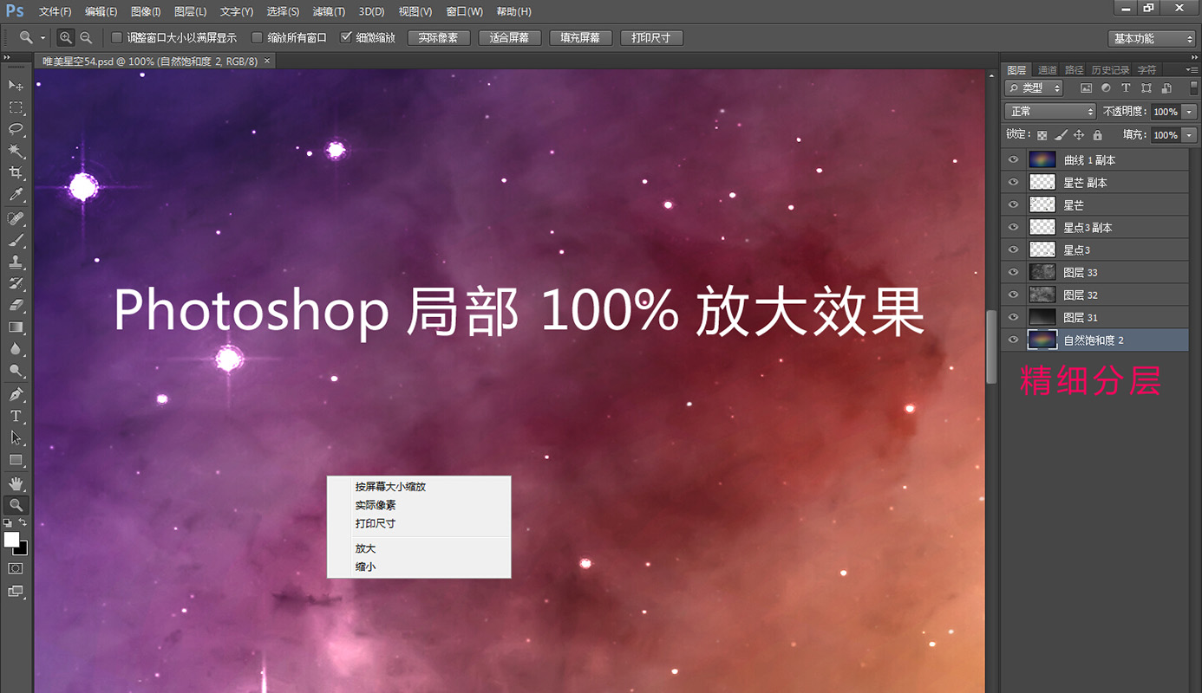Image resolution: width=1202 pixels, height=693 pixels.
Task: Select the Crop tool
Action: 16,173
